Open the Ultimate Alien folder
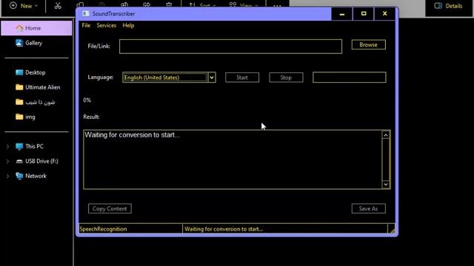 [x=36, y=87]
